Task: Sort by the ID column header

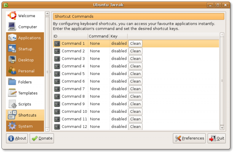Action: (x=70, y=36)
